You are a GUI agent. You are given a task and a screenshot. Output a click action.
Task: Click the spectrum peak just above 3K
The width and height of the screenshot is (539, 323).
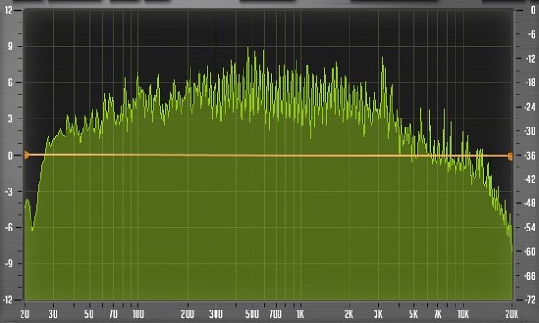(382, 58)
